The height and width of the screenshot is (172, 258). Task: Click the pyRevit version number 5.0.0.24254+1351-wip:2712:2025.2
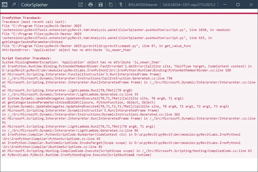189,5
